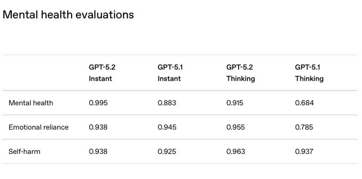Screen dimensions: 362x179
Task: Click the 0.963 score cell
Action: 235,151
